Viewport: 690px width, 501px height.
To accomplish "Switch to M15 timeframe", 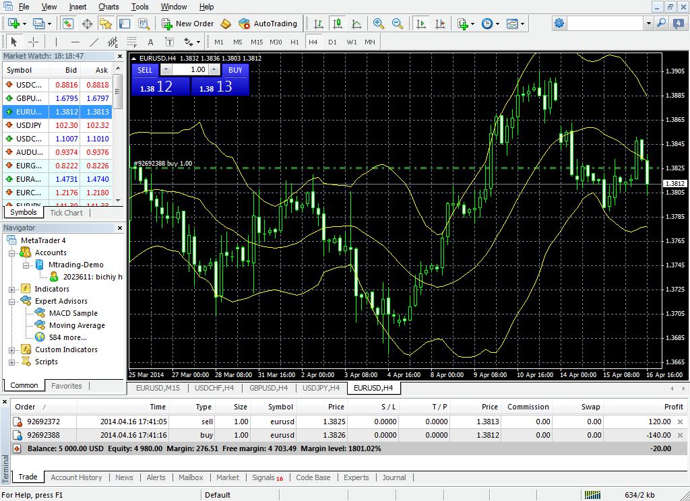I will pos(257,42).
